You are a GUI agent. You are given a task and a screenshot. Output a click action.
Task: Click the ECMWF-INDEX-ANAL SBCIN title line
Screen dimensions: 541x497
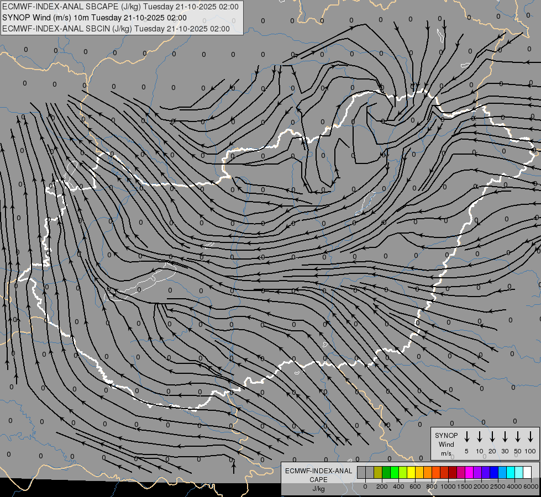tap(116, 29)
